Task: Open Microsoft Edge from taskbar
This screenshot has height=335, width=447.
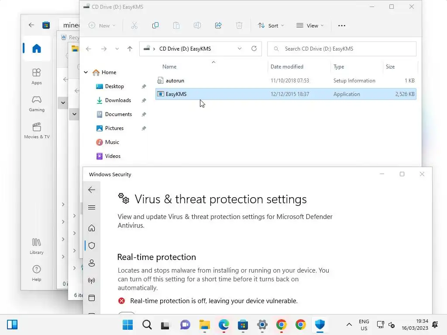Action: coord(224,325)
